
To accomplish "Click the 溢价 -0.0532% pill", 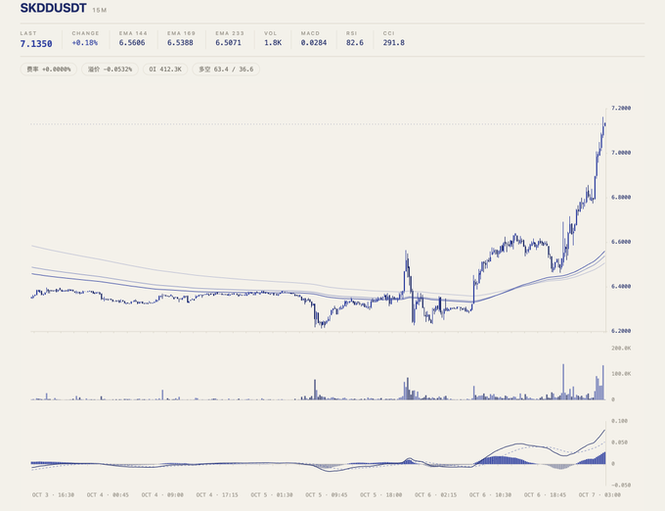I will (110, 70).
